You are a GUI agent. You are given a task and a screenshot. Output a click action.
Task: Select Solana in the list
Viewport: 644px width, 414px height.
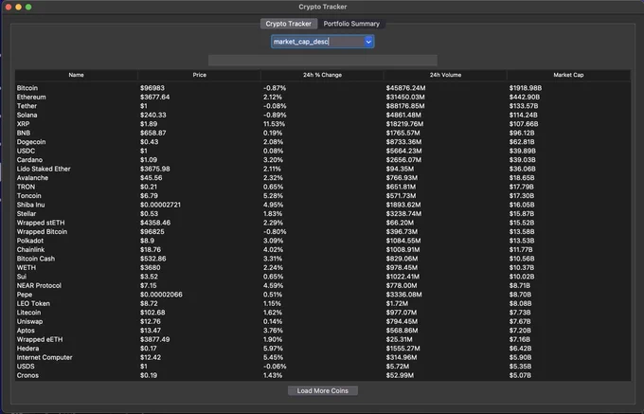click(x=27, y=115)
